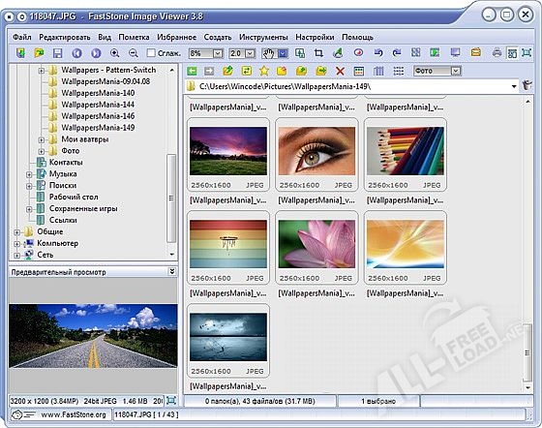
Task: Toggle the Сглаж. smoothing checkbox
Action: pyautogui.click(x=151, y=53)
